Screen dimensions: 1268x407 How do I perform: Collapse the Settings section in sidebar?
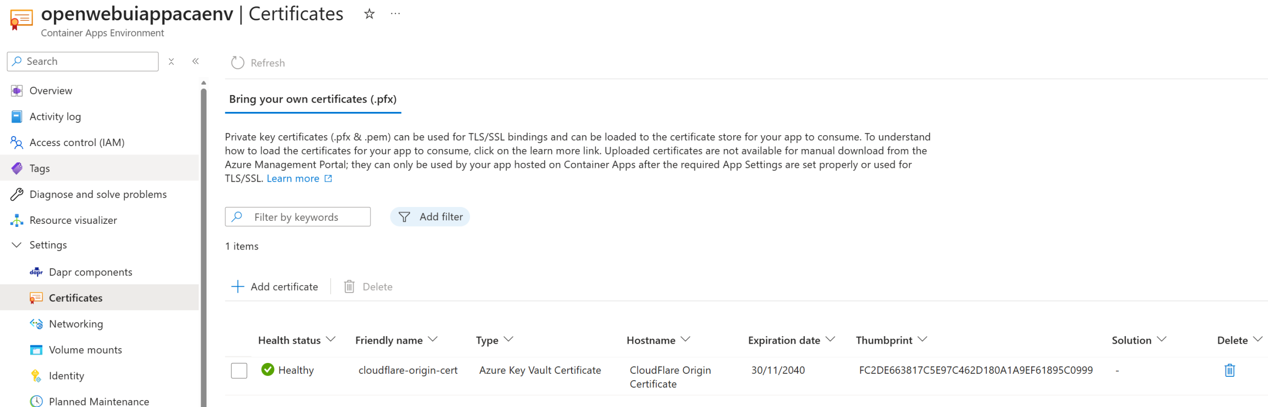coord(17,245)
